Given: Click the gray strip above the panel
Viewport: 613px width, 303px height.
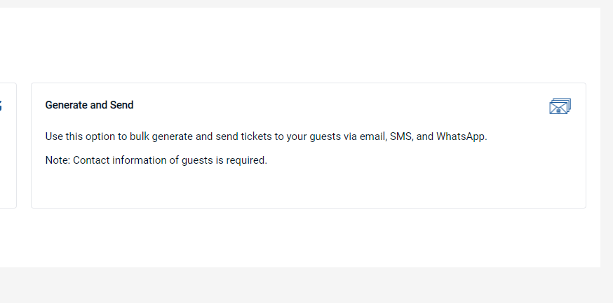Looking at the screenshot, I should (x=306, y=3).
